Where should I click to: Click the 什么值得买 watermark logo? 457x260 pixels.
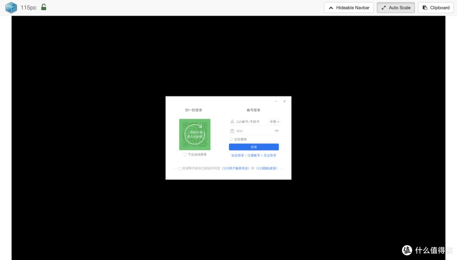407,251
